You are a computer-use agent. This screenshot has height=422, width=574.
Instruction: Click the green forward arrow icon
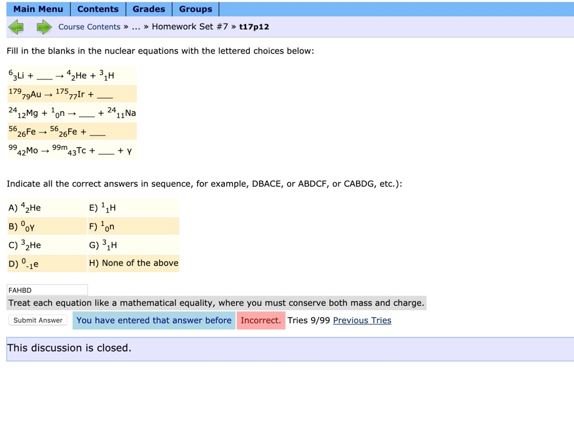click(42, 26)
